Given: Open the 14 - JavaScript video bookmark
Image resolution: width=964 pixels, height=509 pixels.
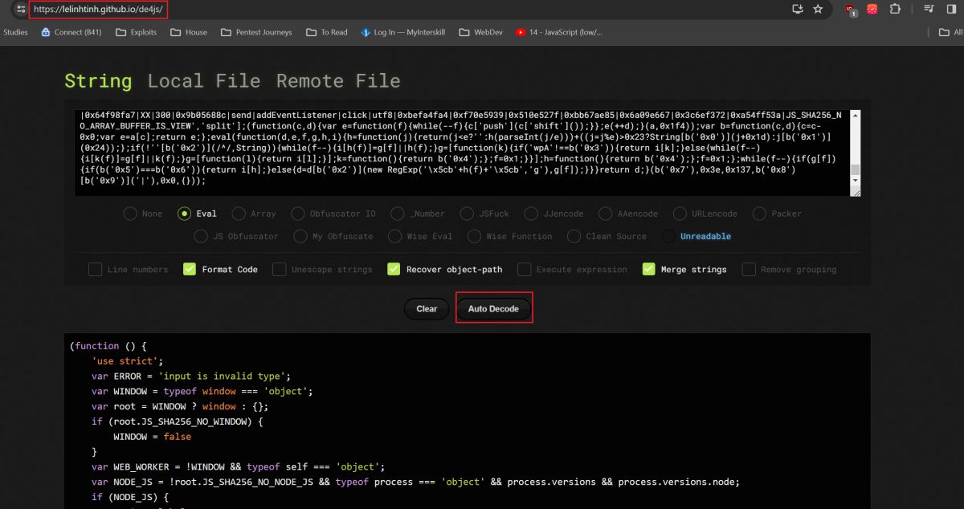Looking at the screenshot, I should click(x=558, y=32).
